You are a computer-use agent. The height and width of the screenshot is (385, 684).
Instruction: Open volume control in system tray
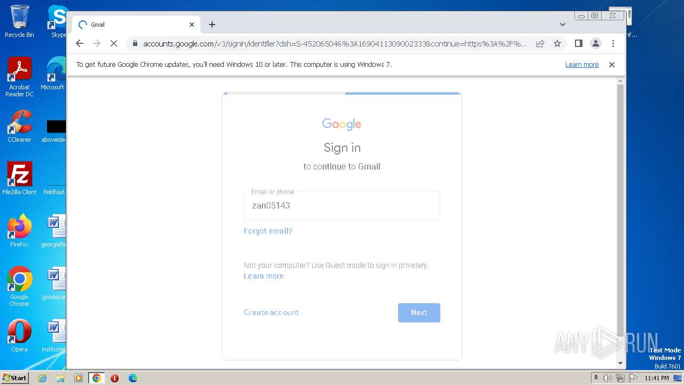coord(608,378)
